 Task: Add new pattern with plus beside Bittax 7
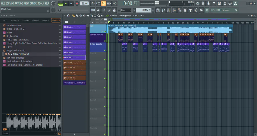tap(153, 10)
